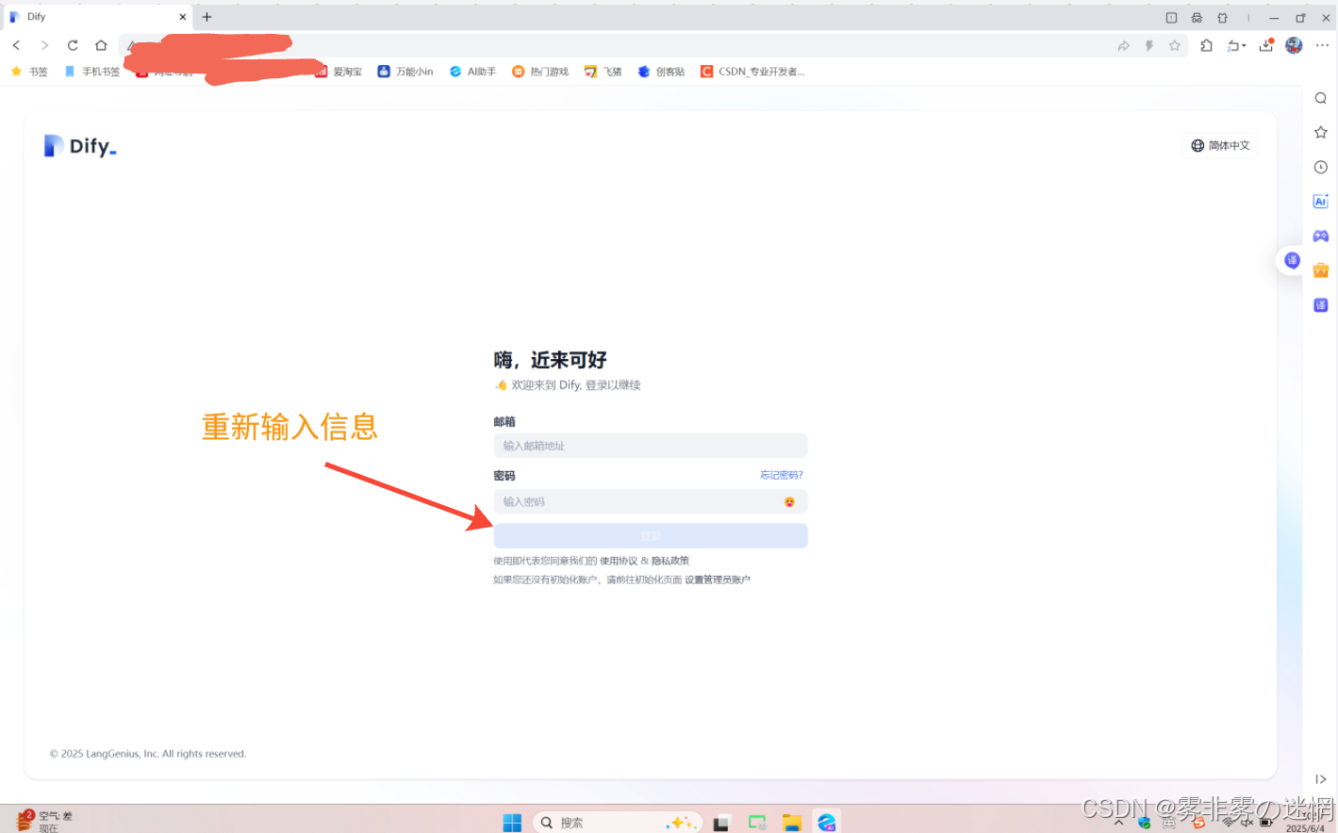Screen dimensions: 1338x833
Task: Open the extensions icon in the toolbar
Action: pyautogui.click(x=1206, y=45)
